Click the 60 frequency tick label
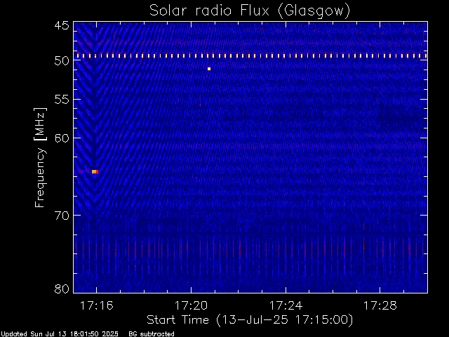 pyautogui.click(x=62, y=138)
